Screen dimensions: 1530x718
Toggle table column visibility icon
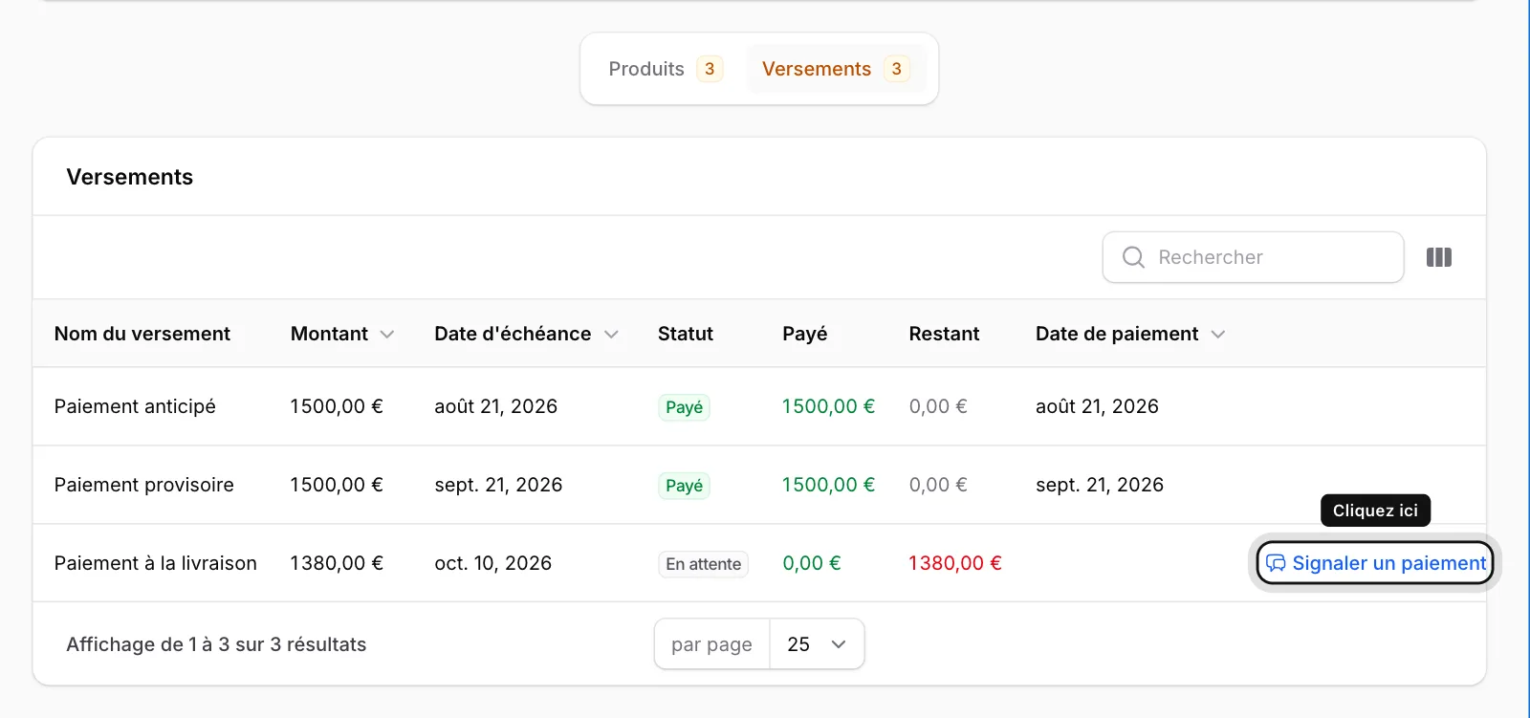tap(1438, 257)
